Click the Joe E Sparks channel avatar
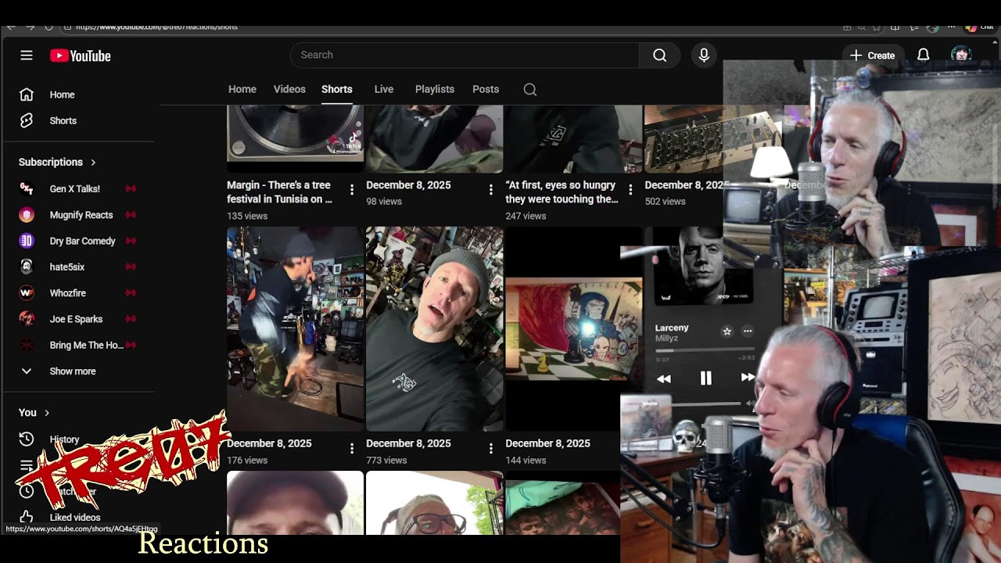Screen dimensions: 1001x563 pyautogui.click(x=27, y=319)
